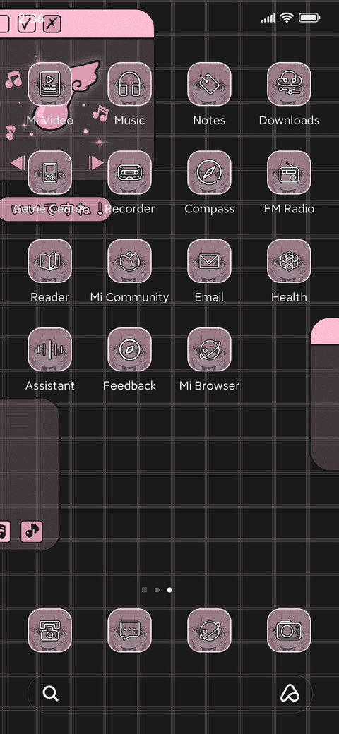Image resolution: width=339 pixels, height=734 pixels.
Task: Launch Mi Browser from the app grid
Action: click(x=209, y=349)
